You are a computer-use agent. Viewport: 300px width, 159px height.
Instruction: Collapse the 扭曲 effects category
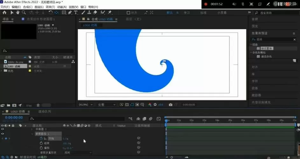coord(251,45)
